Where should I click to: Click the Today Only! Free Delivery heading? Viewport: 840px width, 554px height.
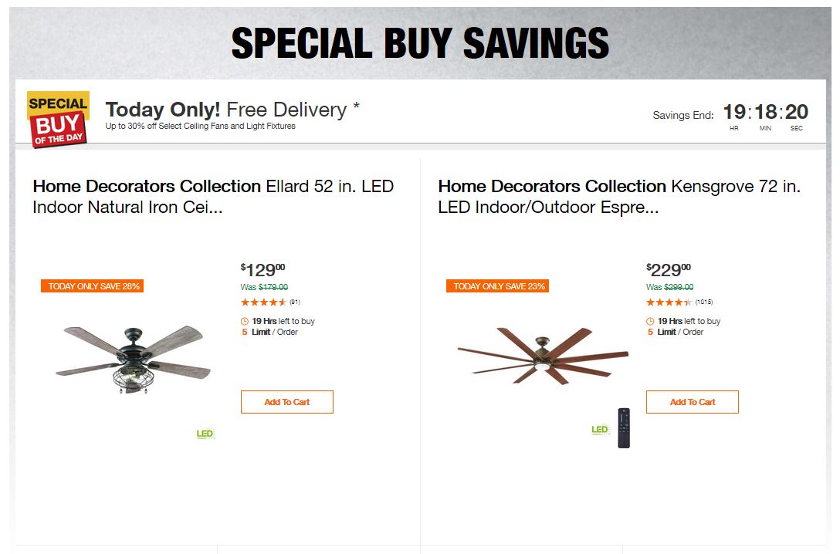[232, 110]
